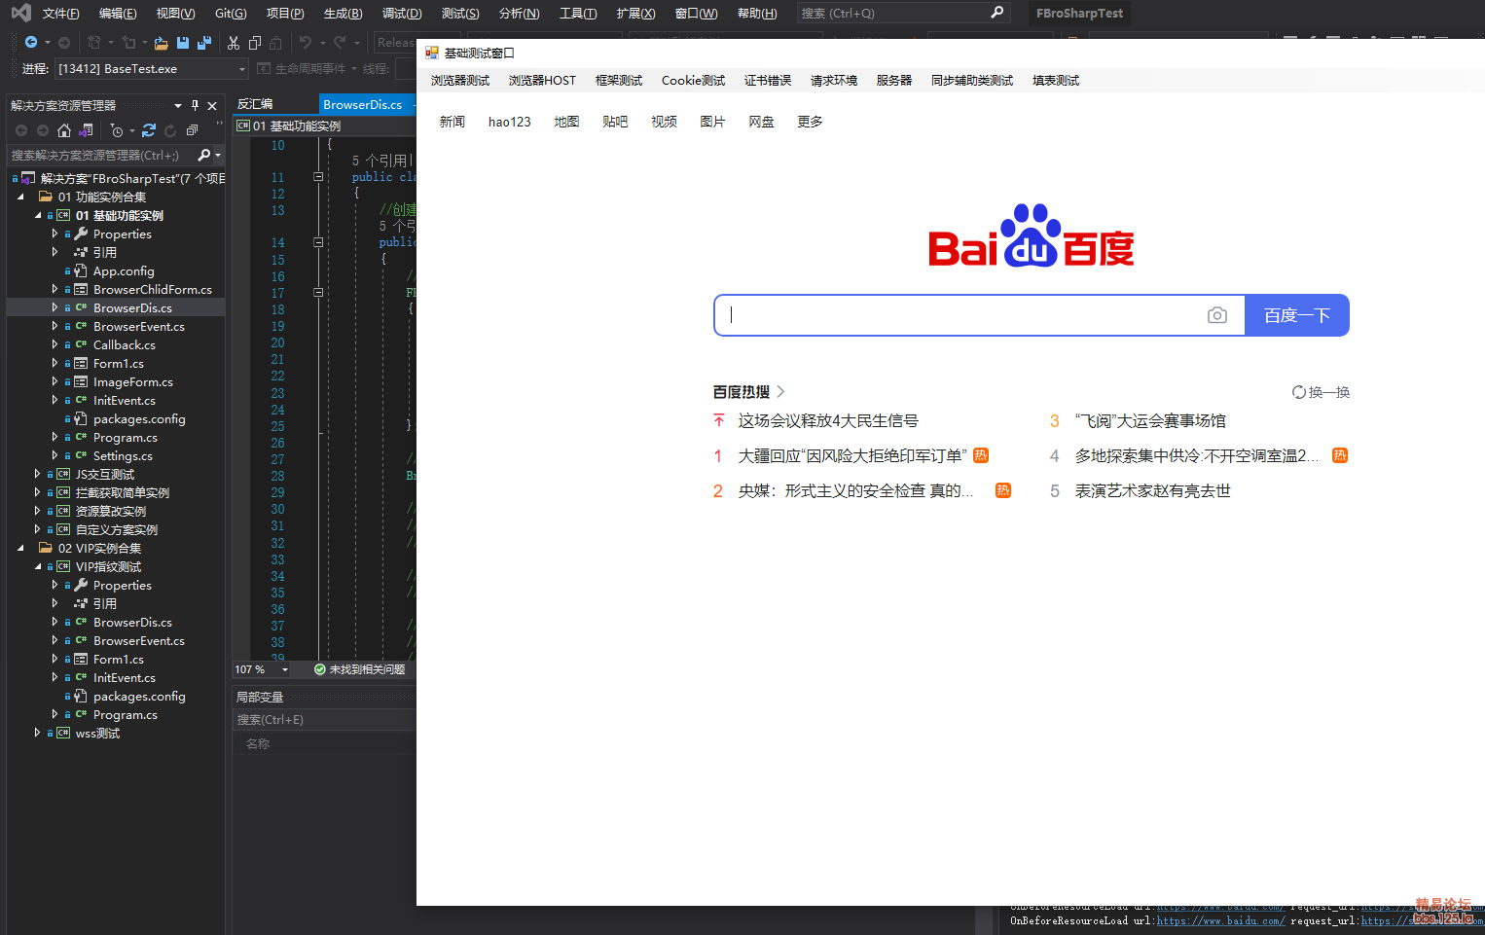The height and width of the screenshot is (935, 1485).
Task: Click the open file folder icon
Action: (162, 43)
